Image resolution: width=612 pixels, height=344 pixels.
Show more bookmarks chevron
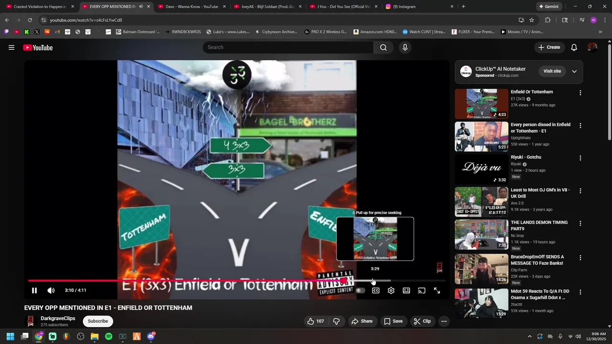point(600,32)
